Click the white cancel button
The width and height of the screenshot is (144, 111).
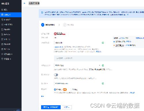tap(67, 107)
